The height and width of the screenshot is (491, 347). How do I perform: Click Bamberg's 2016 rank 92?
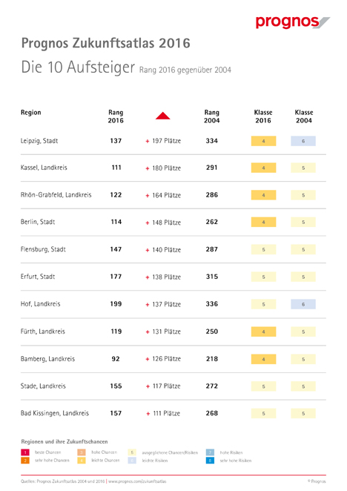[116, 359]
